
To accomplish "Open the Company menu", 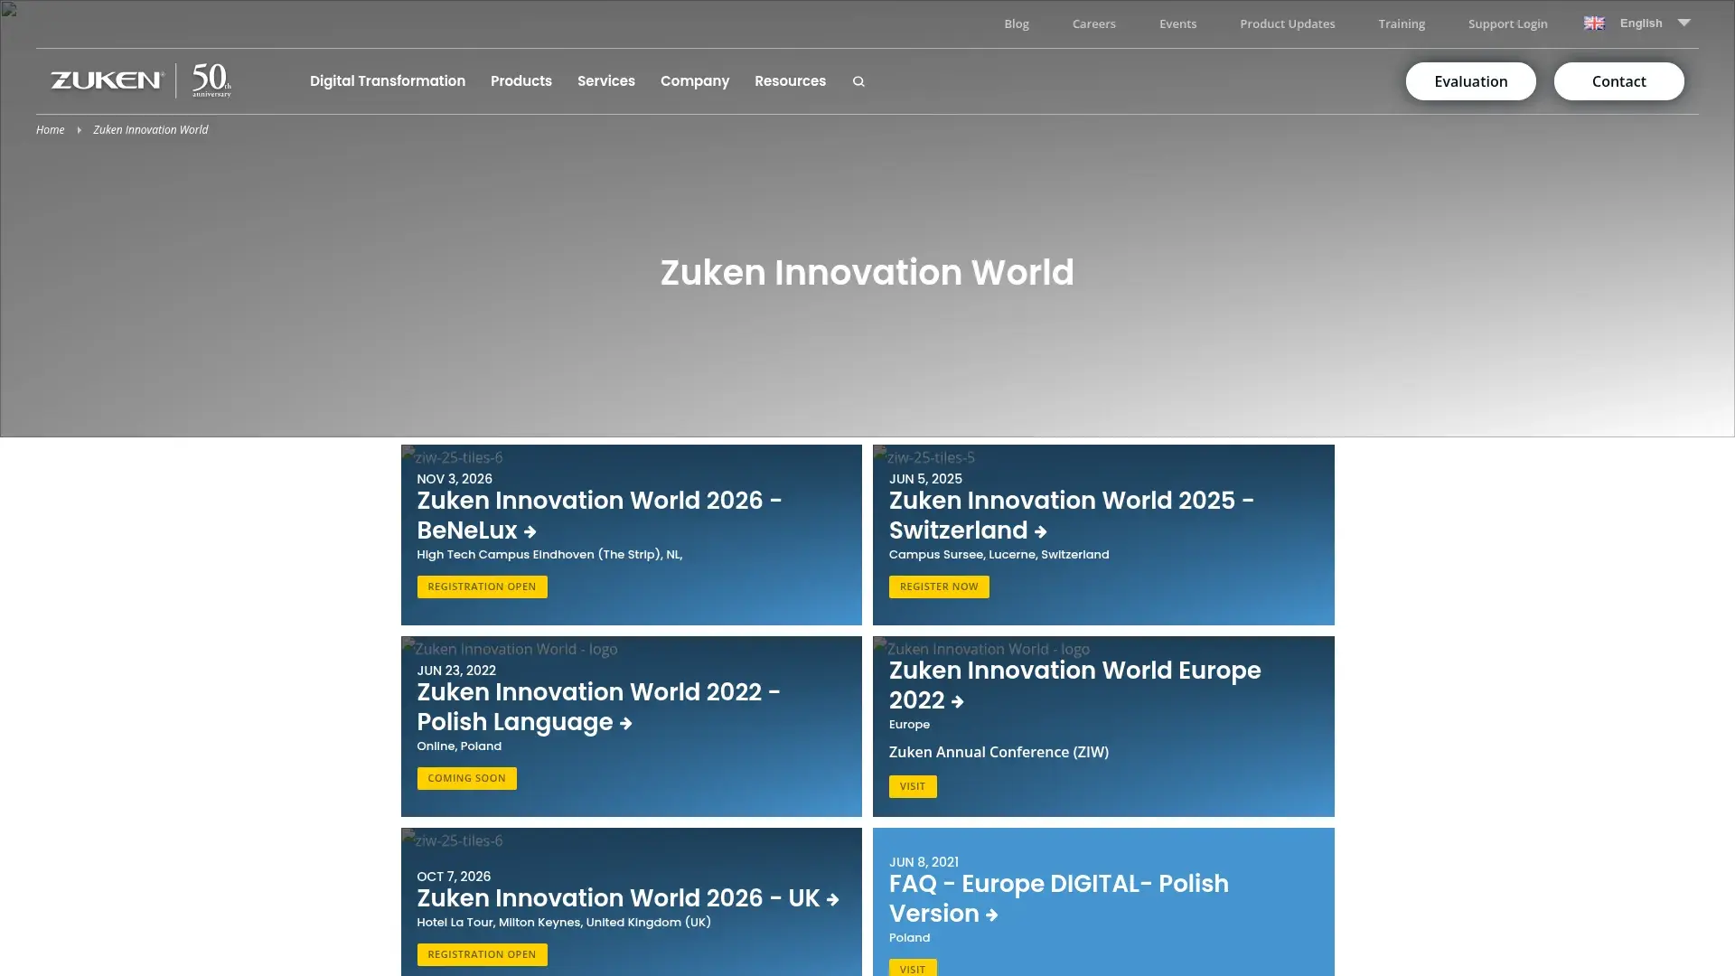I will (695, 81).
